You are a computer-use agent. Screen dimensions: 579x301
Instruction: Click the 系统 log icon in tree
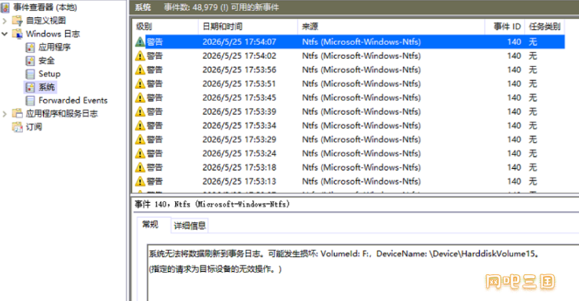pyautogui.click(x=31, y=87)
